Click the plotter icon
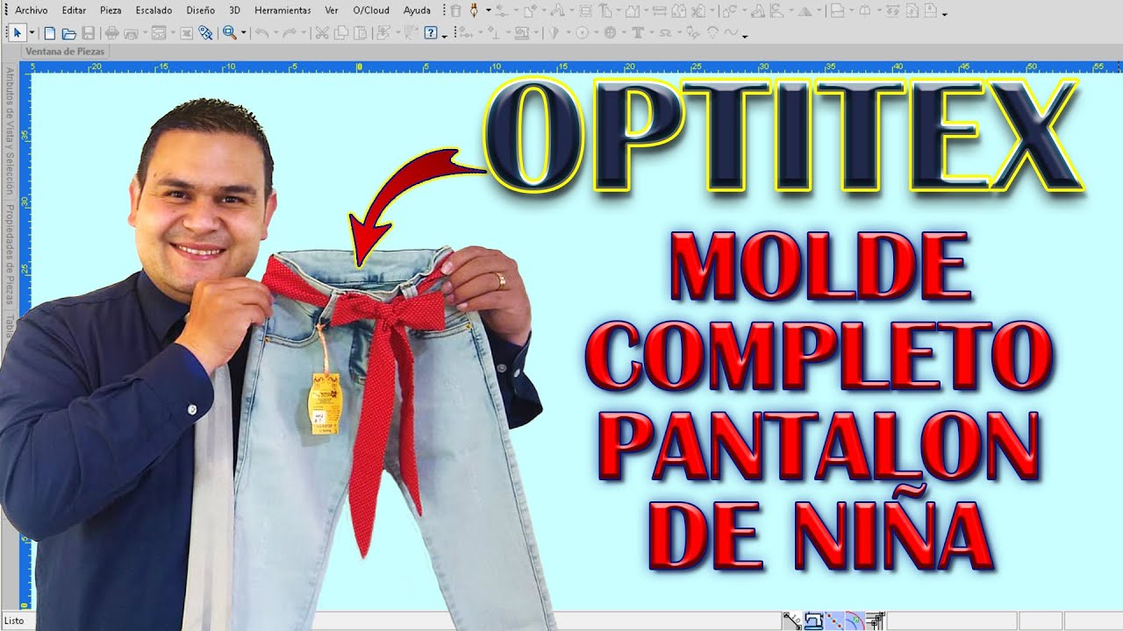The image size is (1123, 631). (x=132, y=32)
